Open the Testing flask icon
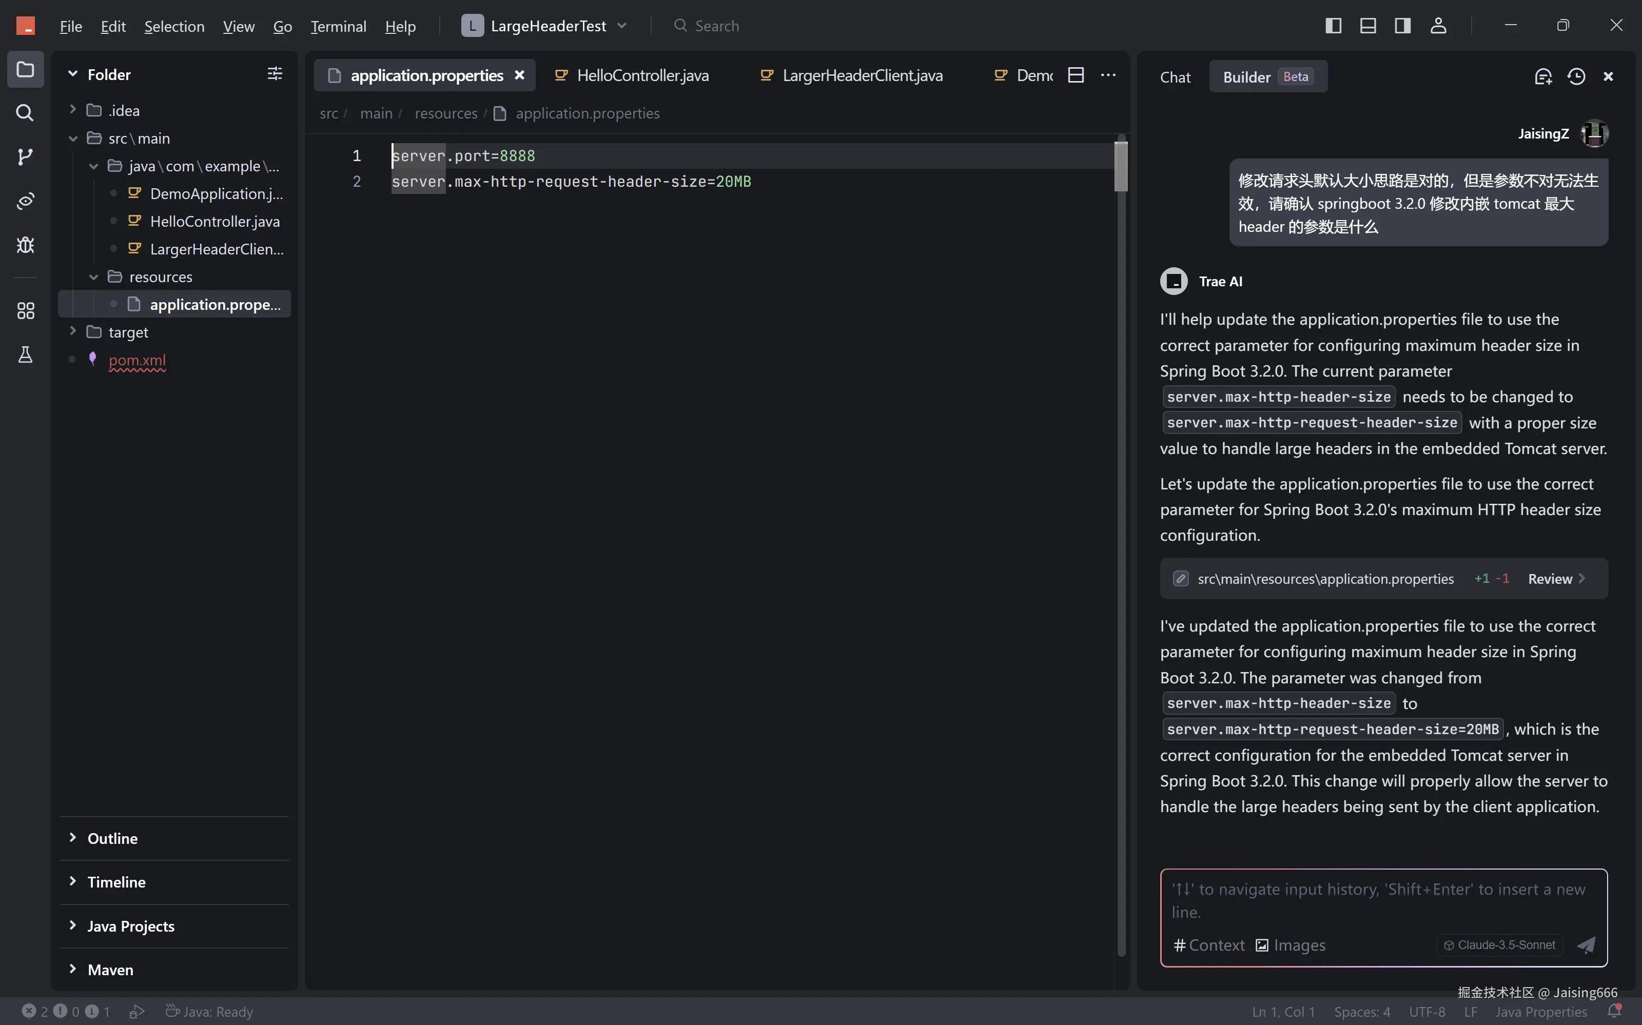 25,354
